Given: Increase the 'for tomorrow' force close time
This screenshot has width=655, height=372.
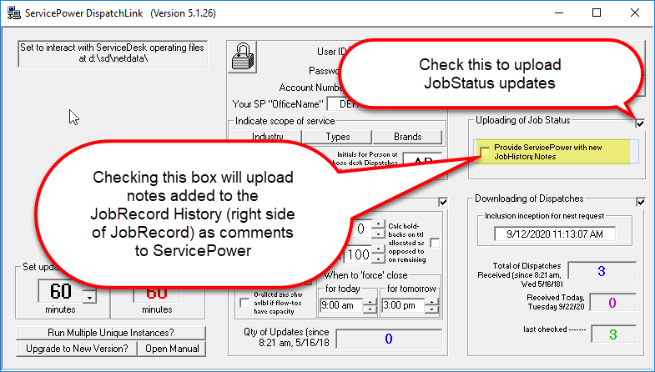Looking at the screenshot, I should [x=431, y=302].
